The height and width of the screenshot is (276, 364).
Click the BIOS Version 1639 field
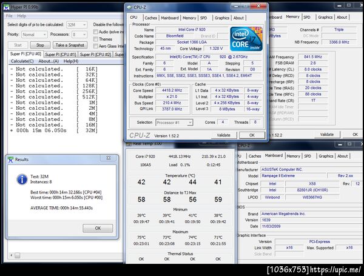(311, 220)
